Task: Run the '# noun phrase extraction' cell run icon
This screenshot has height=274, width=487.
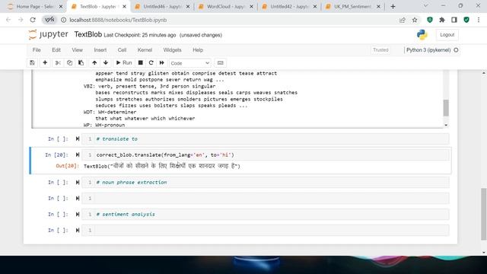Action: point(78,183)
